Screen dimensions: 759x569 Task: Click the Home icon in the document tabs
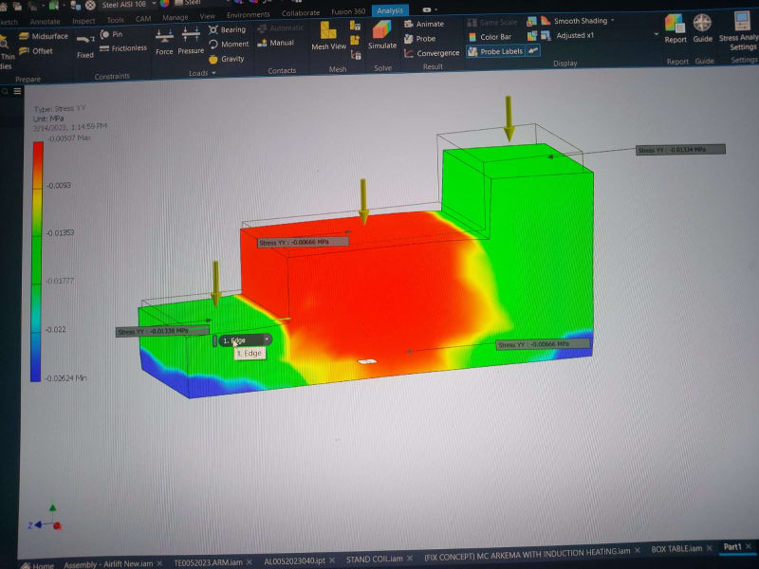tap(27, 565)
